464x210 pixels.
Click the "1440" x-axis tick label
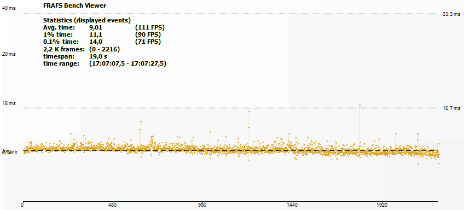click(x=292, y=205)
